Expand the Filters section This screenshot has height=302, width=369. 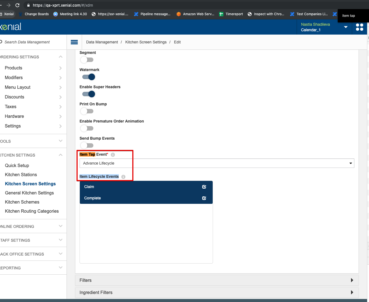click(x=217, y=280)
